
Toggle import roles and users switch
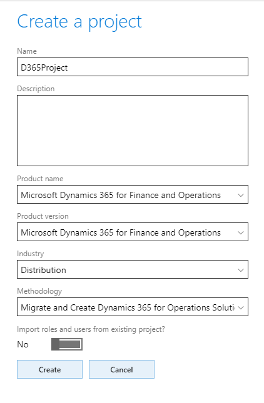[x=67, y=344]
